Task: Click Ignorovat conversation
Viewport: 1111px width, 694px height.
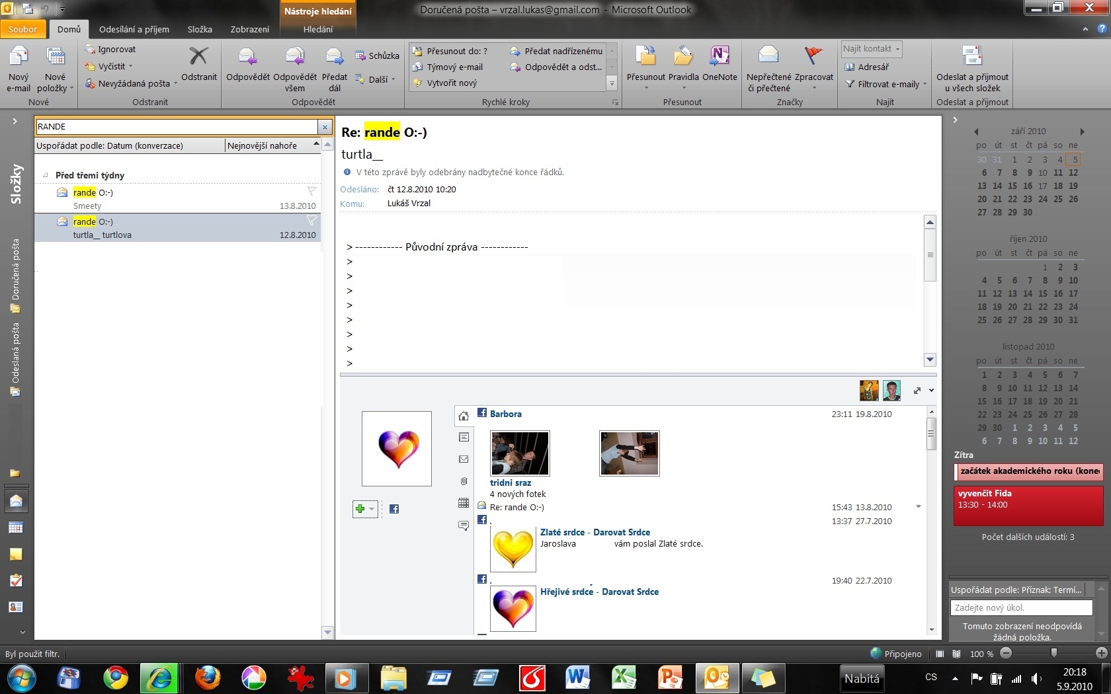Action: click(110, 49)
